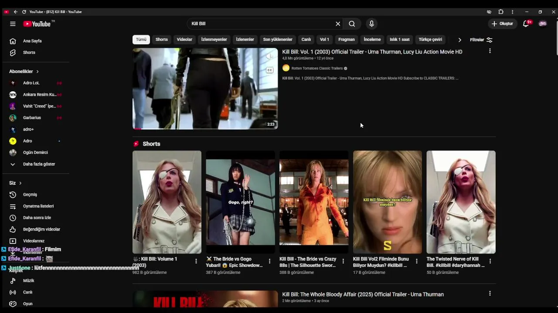Expand Daha fazla göster subscriptions
Image resolution: width=558 pixels, height=313 pixels.
[x=35, y=164]
